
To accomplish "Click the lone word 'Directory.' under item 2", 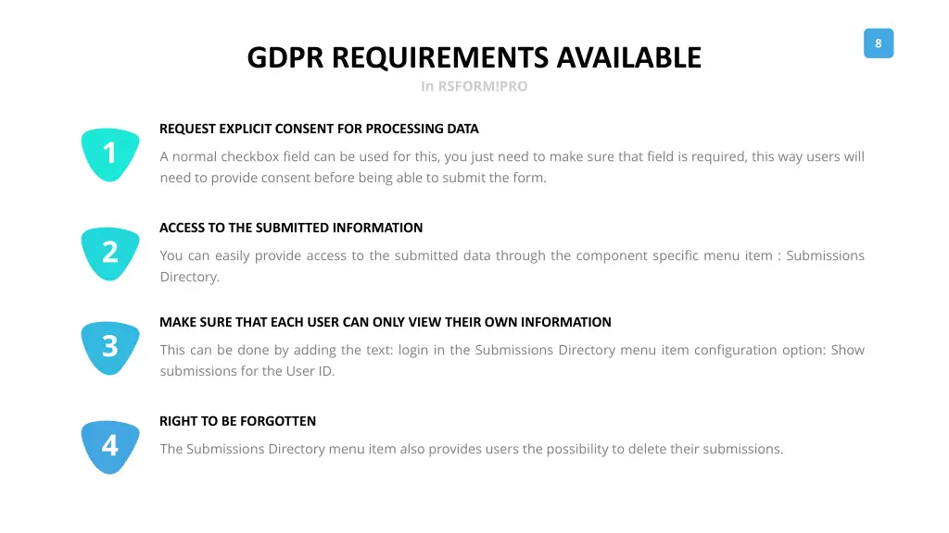I will click(x=190, y=277).
